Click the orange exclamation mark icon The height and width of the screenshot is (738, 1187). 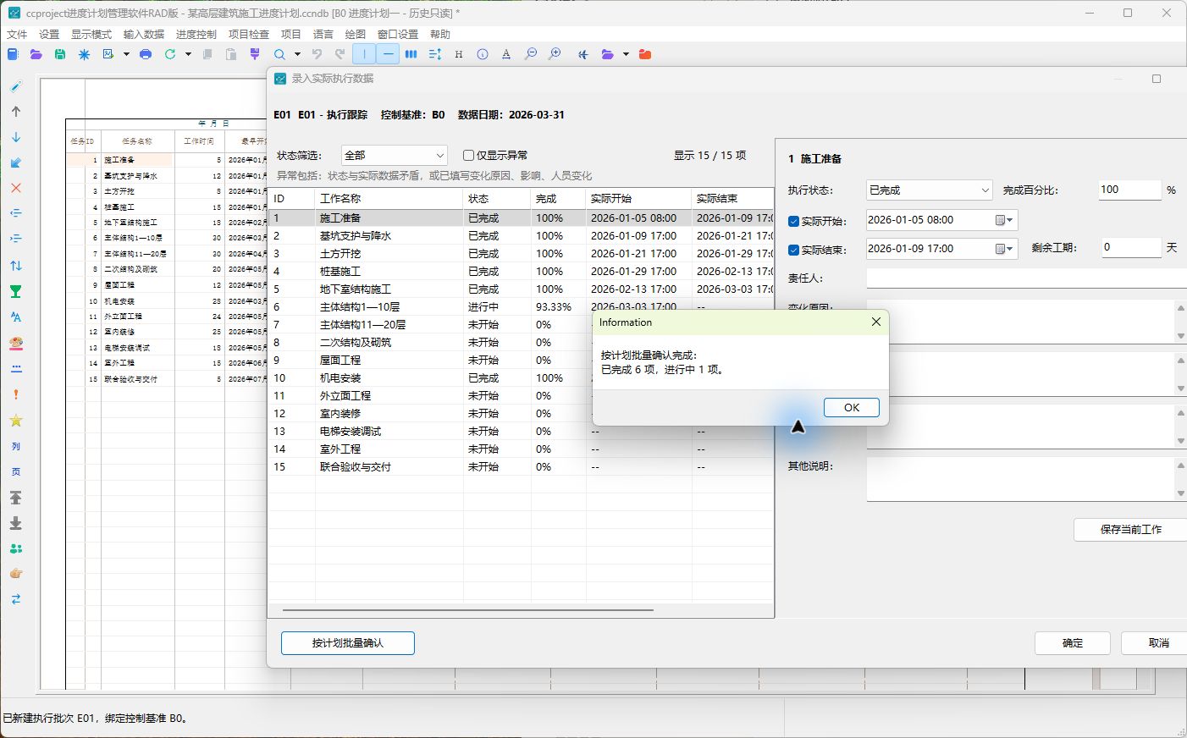coord(16,394)
